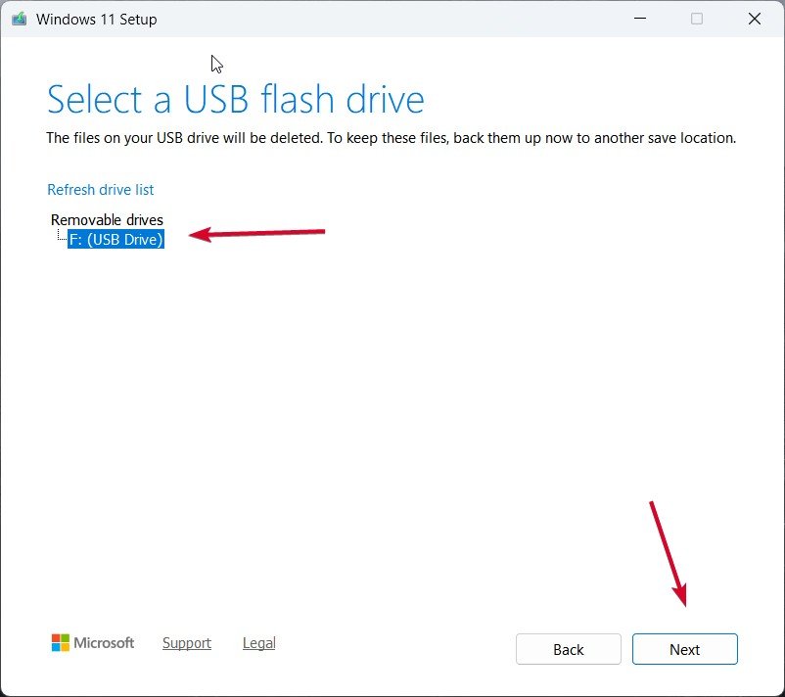Maximize the Windows 11 Setup window
This screenshot has width=785, height=697.
(x=696, y=19)
